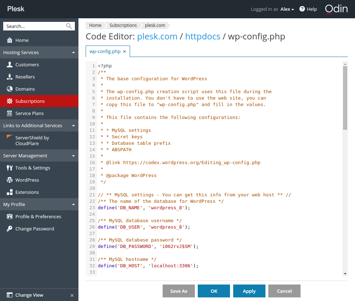Screen dimensions: 355x301
Task: Click the Service Plans icon
Action: 10,113
